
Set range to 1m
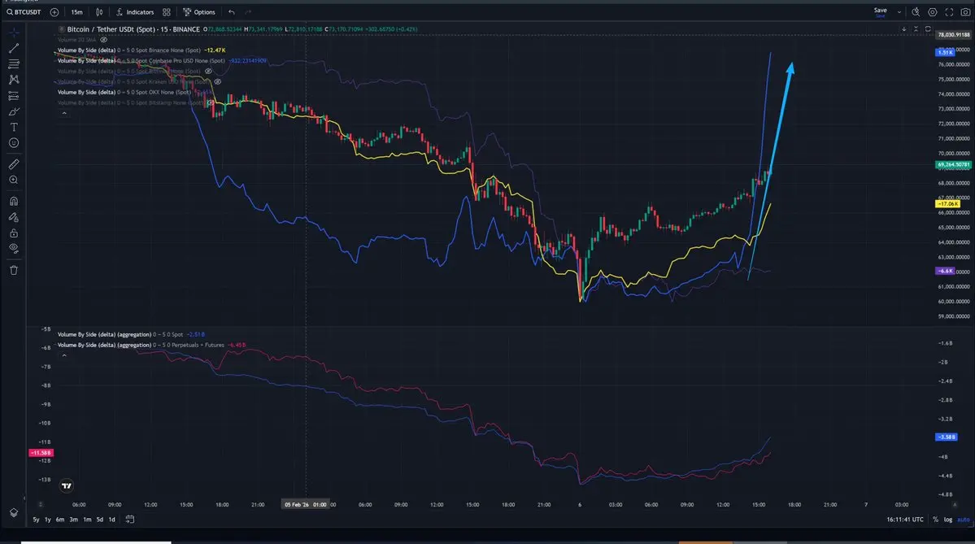87,520
